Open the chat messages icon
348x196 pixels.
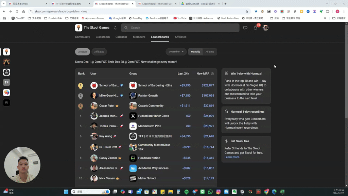click(x=245, y=28)
